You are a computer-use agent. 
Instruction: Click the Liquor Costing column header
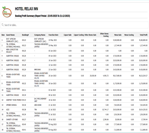point(79,35)
